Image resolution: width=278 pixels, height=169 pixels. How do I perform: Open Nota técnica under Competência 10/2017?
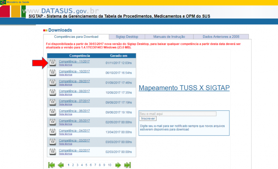tap(65, 74)
